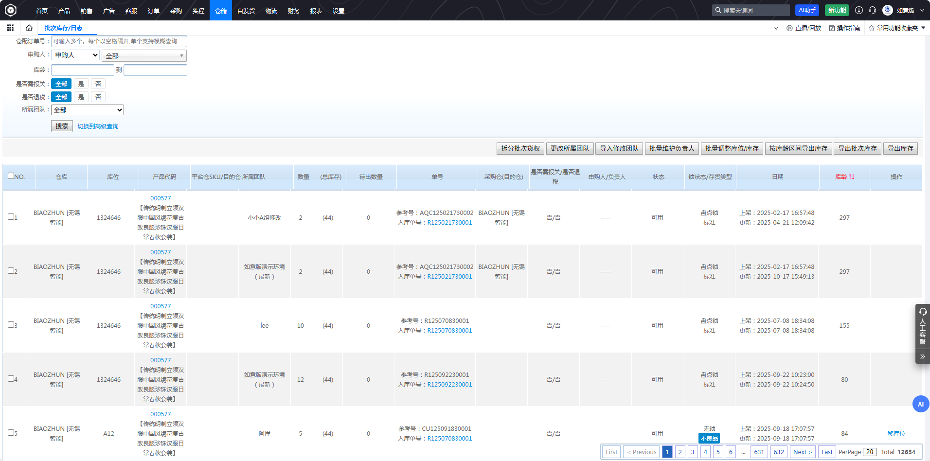Screen dimensions: 930x461
Task: Open the grid apps menu icon
Action: click(10, 28)
